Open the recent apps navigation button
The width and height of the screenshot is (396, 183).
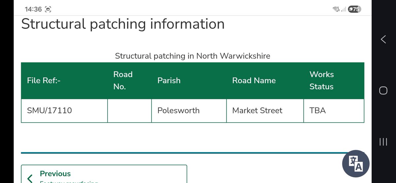tap(383, 142)
